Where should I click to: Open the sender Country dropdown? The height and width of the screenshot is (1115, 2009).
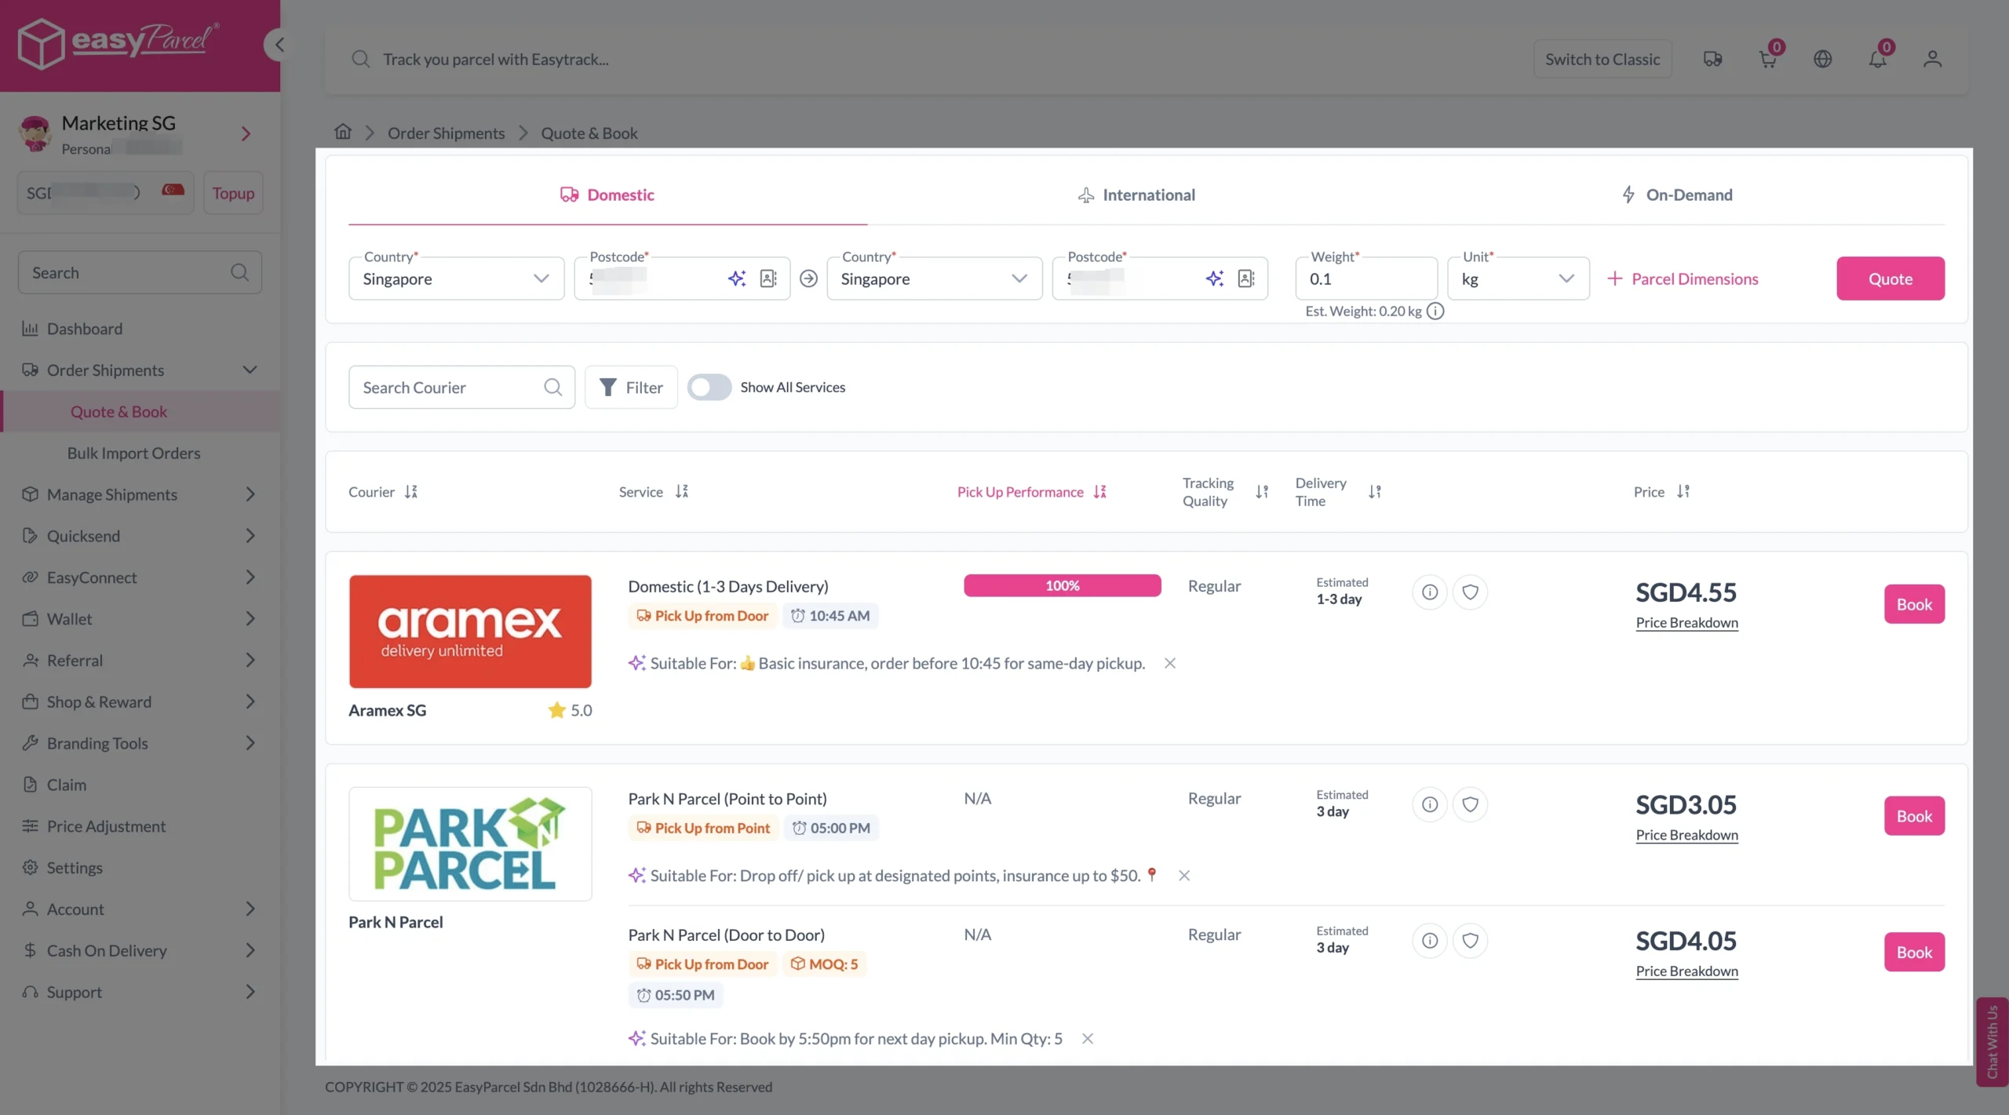(456, 279)
